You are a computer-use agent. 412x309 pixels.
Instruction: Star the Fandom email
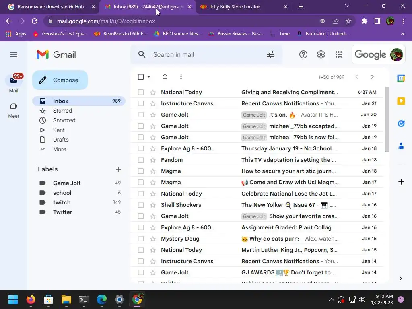(153, 160)
